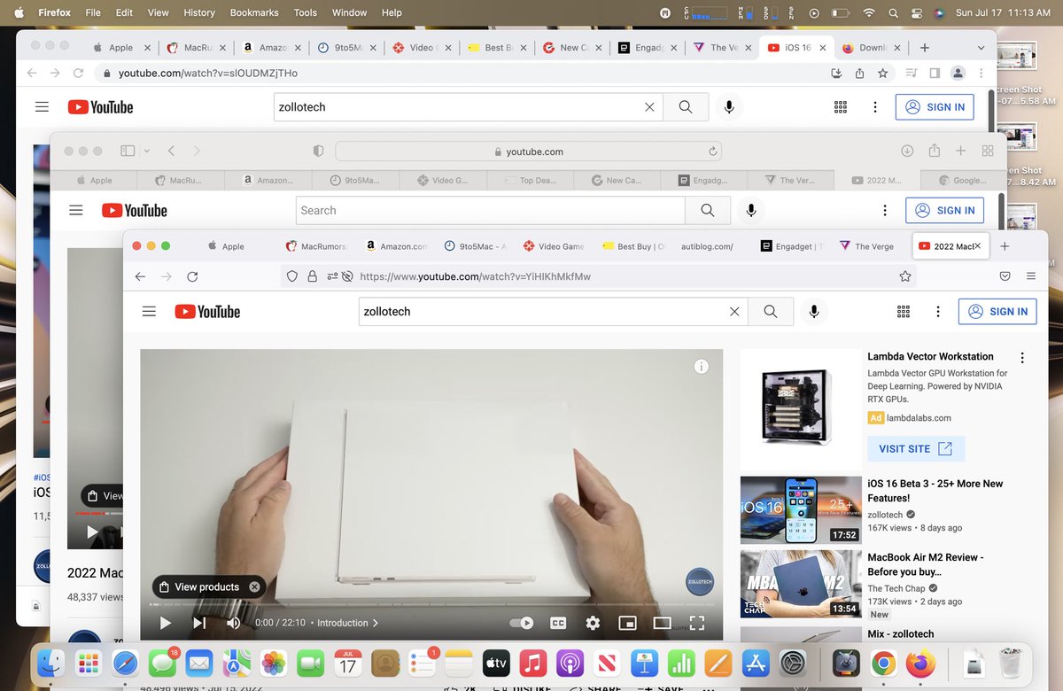
Task: Go back in front Firefox window
Action: (x=140, y=276)
